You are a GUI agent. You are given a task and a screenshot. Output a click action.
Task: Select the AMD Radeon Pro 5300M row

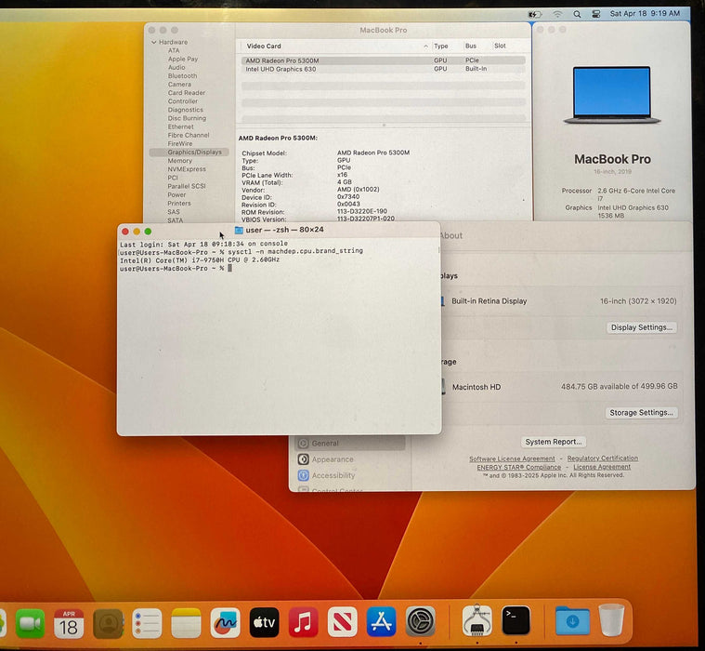[x=383, y=60]
